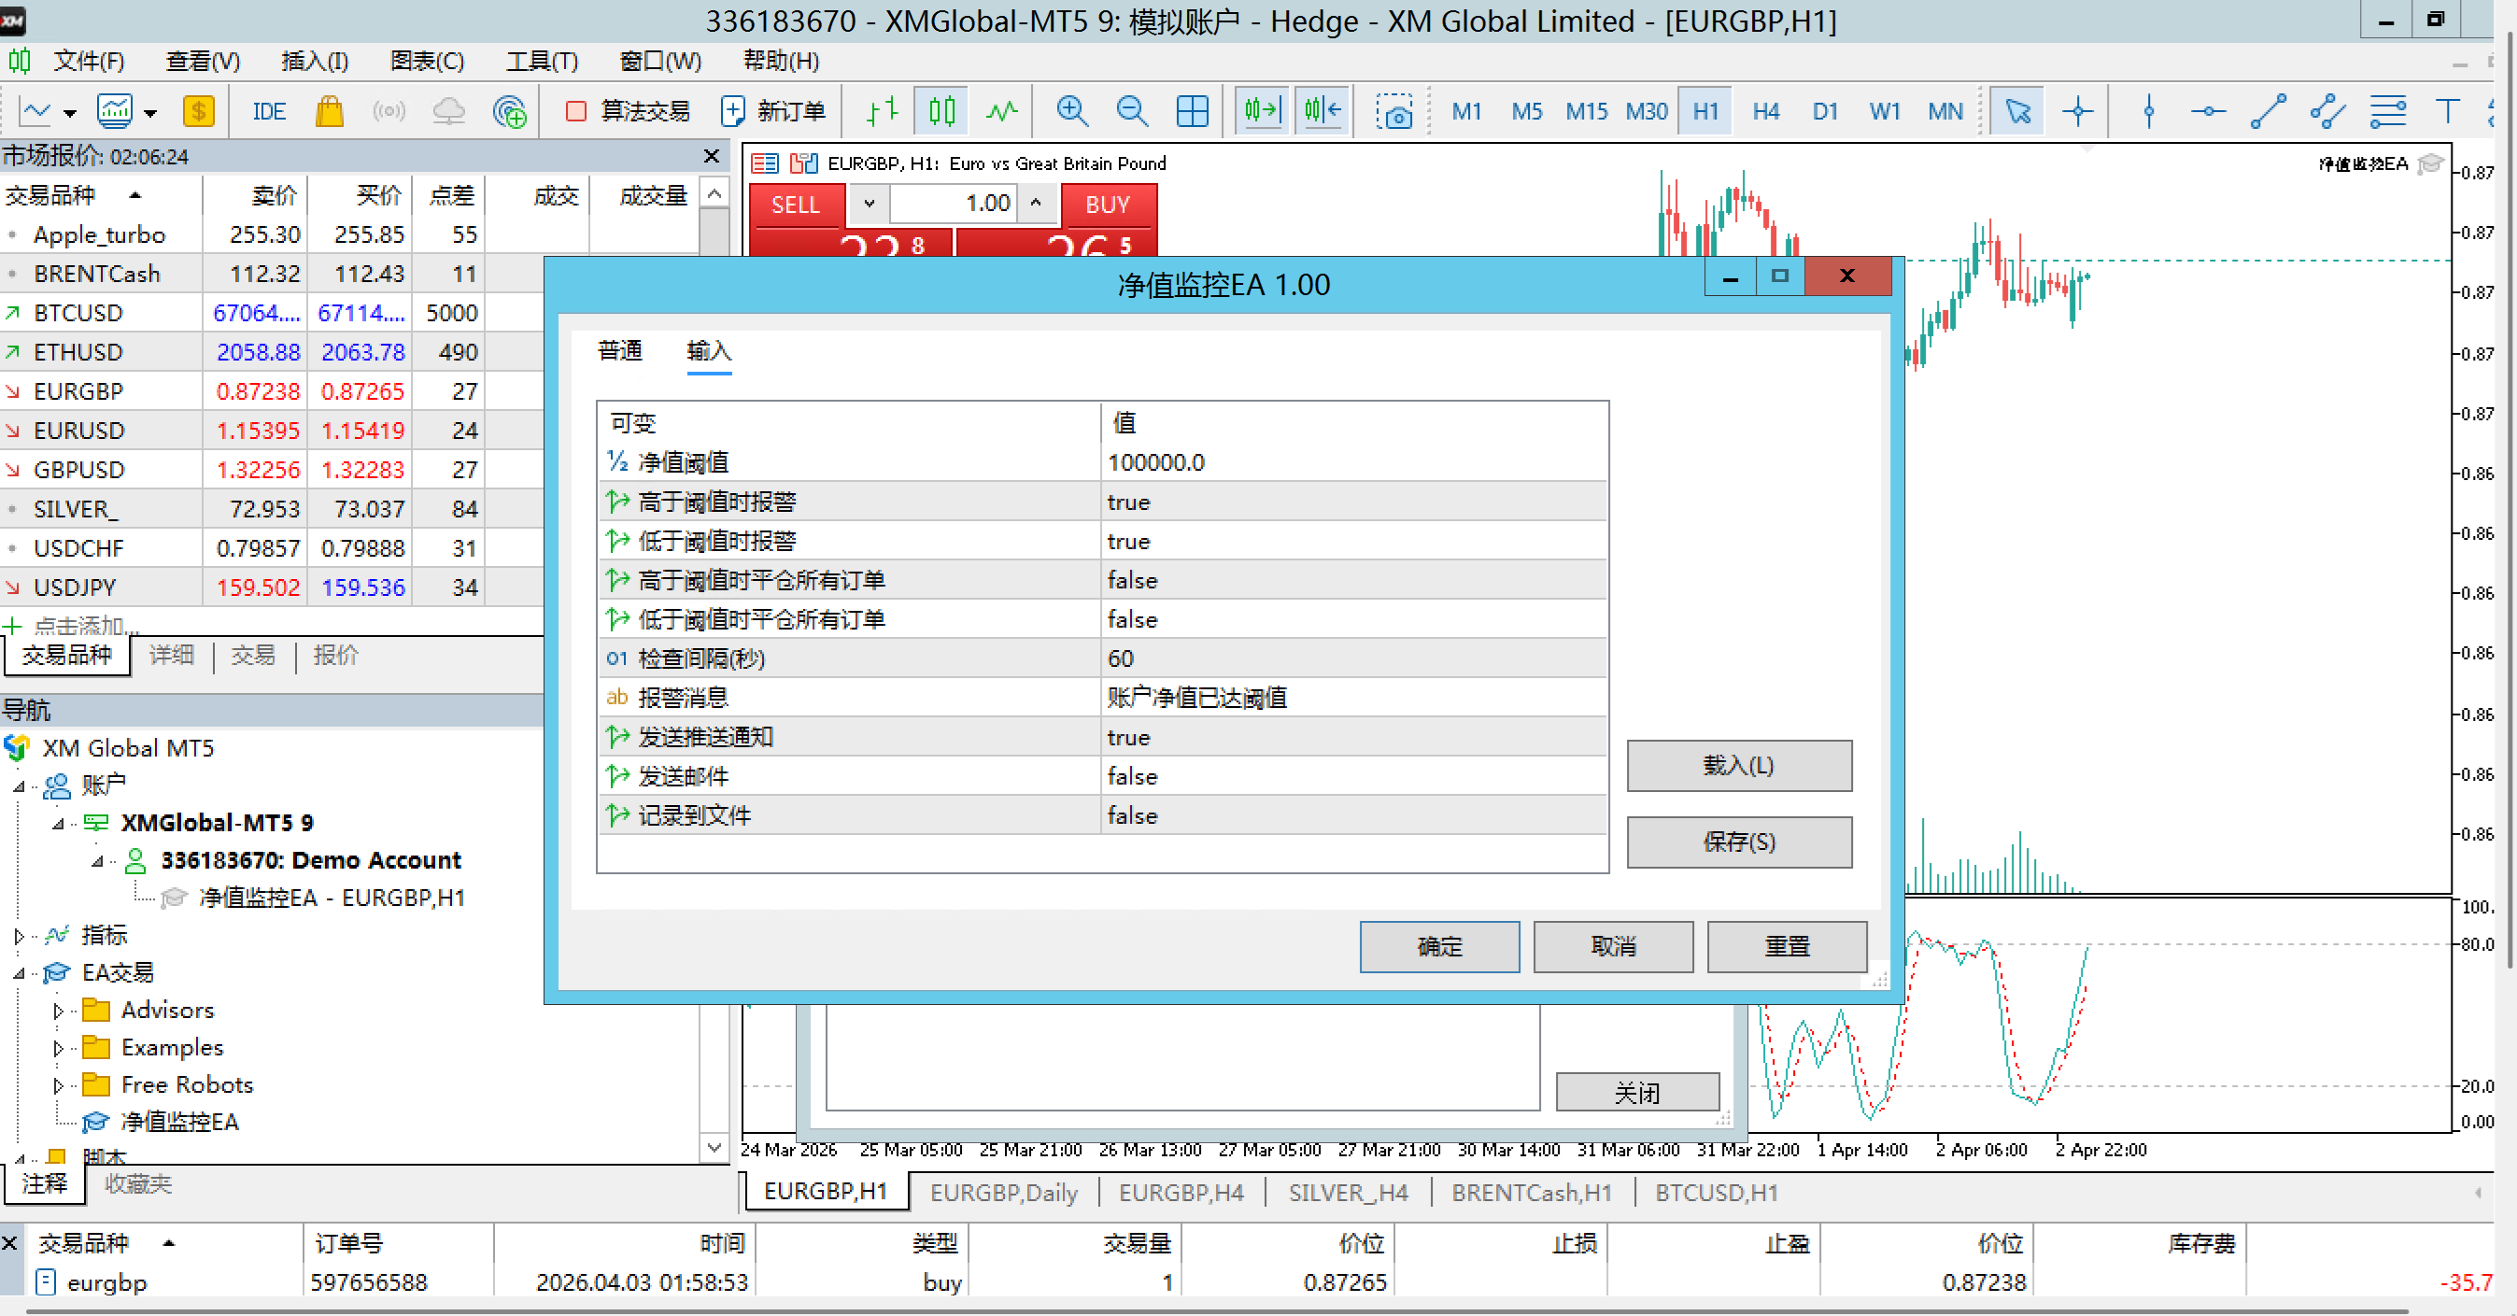Expand the Free Robots folder
Image resolution: width=2517 pixels, height=1316 pixels.
(x=58, y=1085)
